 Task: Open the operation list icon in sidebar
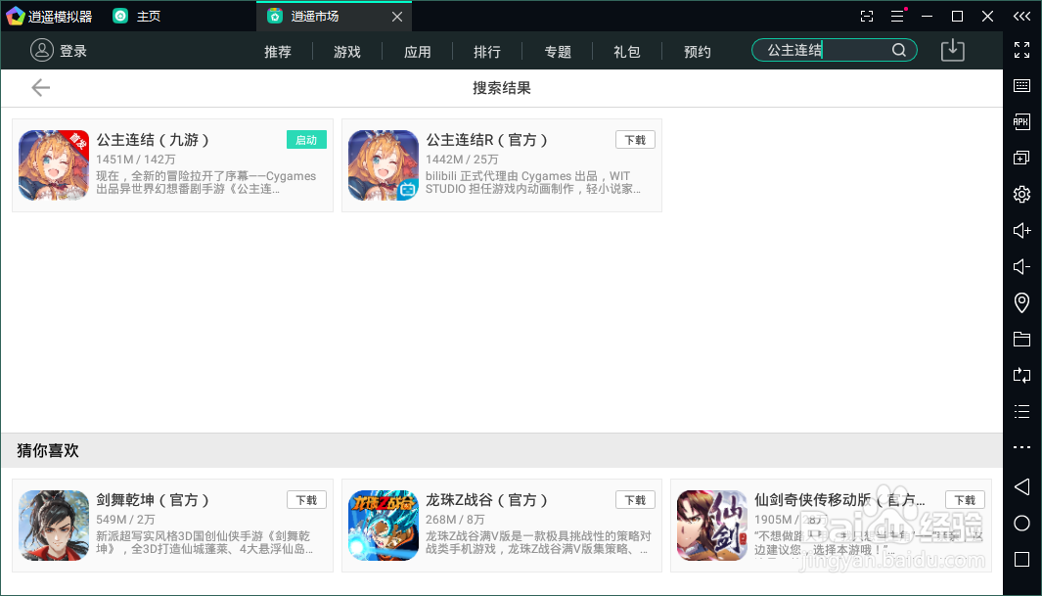tap(1022, 411)
